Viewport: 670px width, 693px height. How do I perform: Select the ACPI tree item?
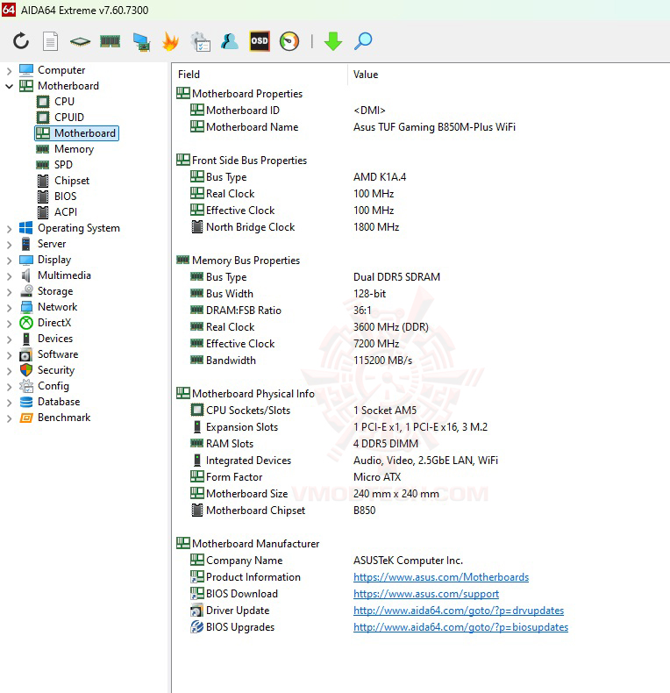click(x=66, y=212)
